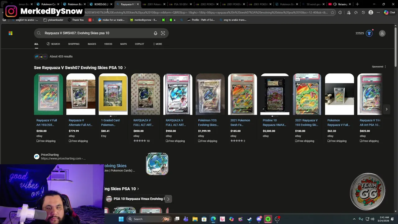Click the search magnifier icon in search box
The height and width of the screenshot is (224, 398).
click(39, 33)
